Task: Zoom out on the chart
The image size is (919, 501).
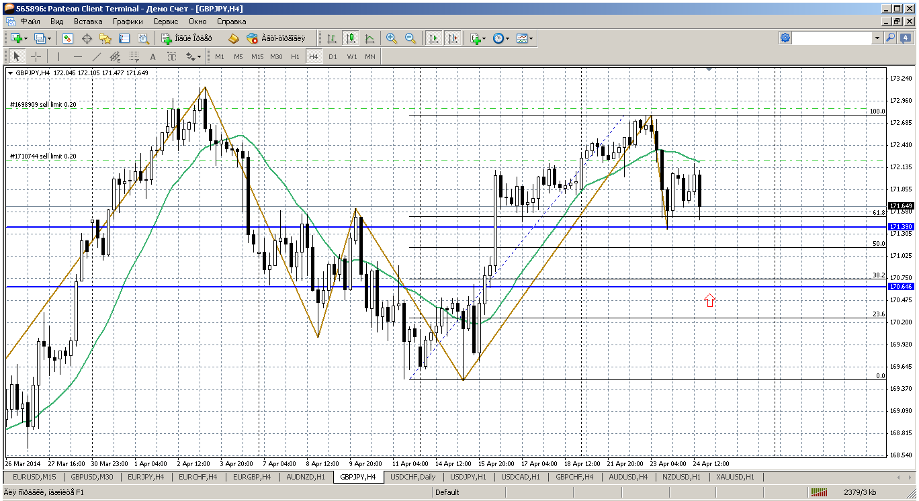Action: [410, 38]
